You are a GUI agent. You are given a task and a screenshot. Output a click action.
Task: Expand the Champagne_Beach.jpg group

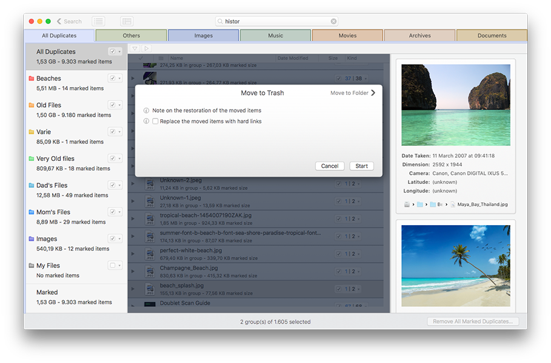133,272
